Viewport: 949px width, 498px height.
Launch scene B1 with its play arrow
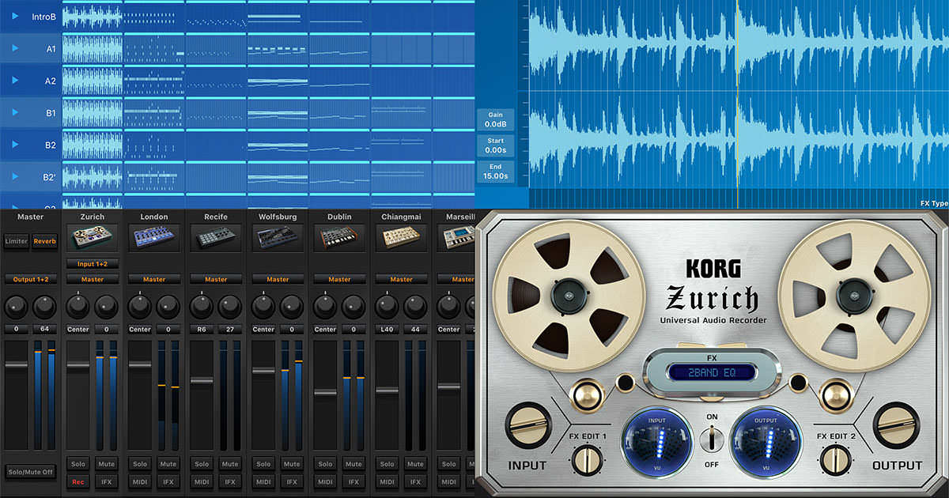point(14,113)
